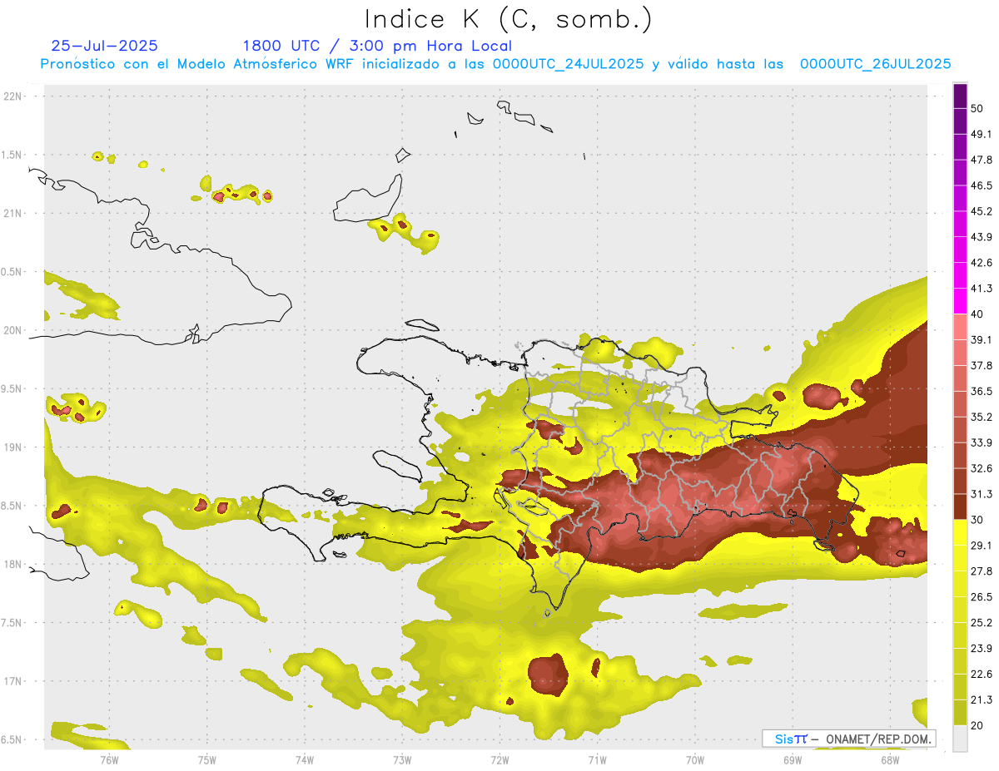Click the '42.6' color bar label

981,263
